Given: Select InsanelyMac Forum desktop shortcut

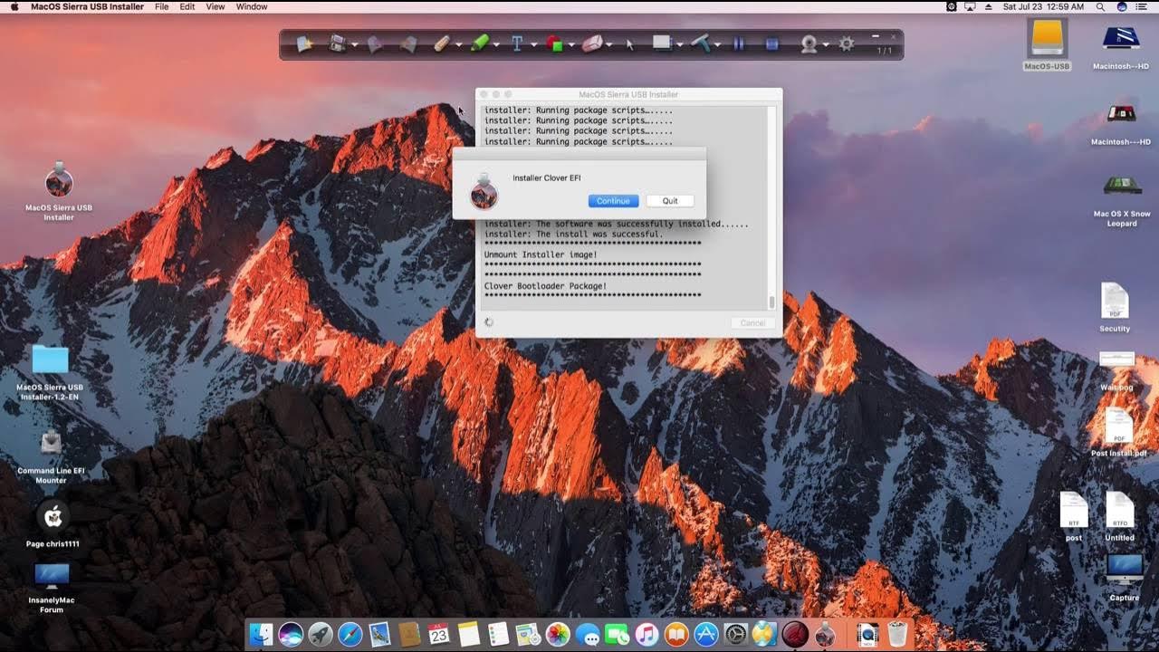Looking at the screenshot, I should 52,587.
